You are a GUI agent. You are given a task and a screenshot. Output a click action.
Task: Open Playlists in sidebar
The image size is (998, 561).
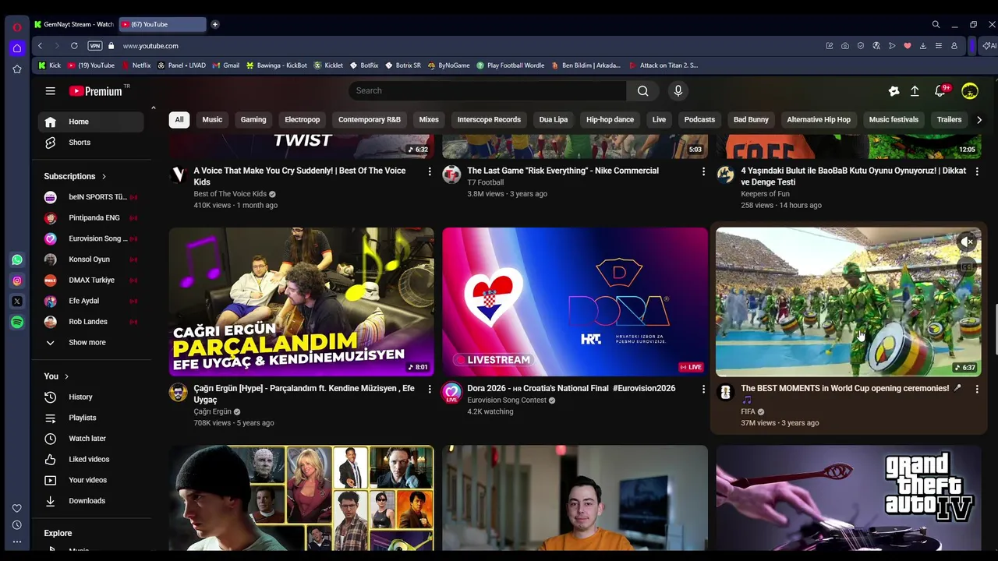[90, 418]
